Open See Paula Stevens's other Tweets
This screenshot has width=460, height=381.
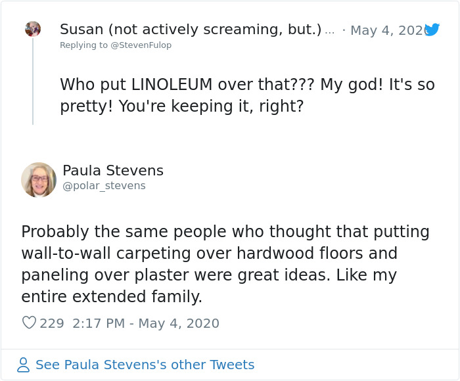pos(145,365)
